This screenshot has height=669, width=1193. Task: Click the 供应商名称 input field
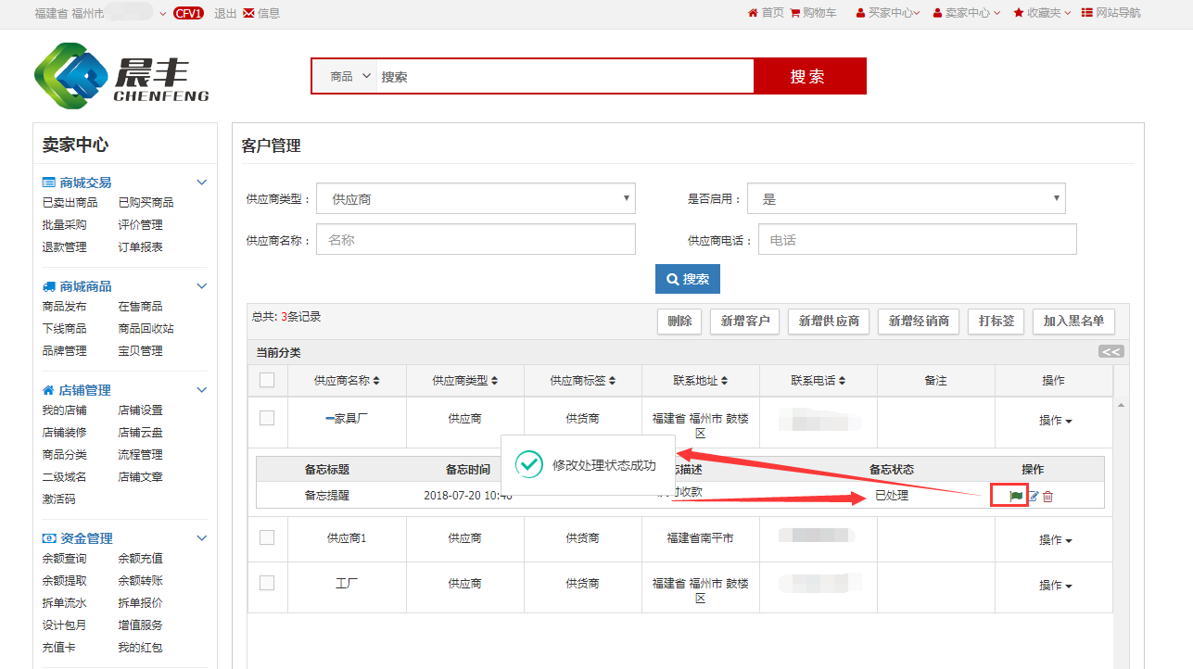tap(476, 239)
